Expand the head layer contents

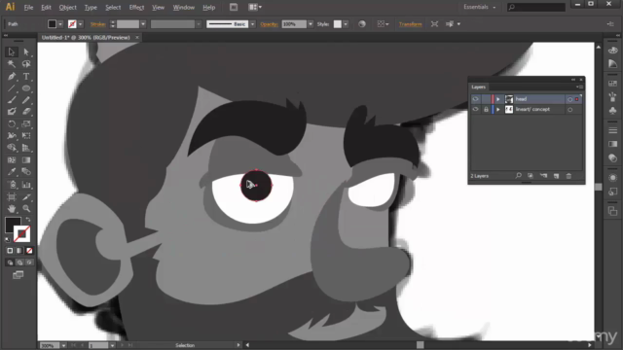click(497, 99)
